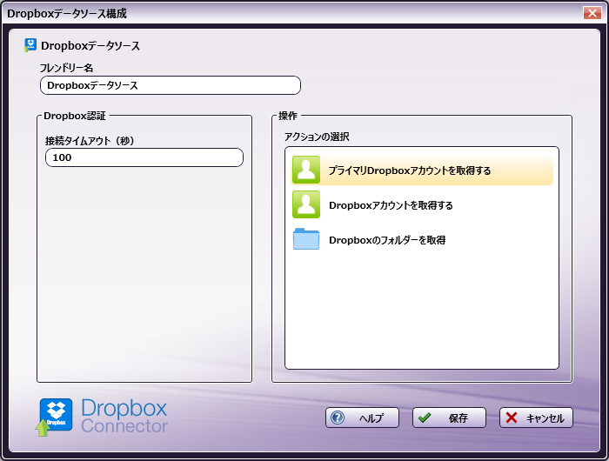Focus the フレンドリー名 text field
Viewport: 609px width, 461px height.
[171, 85]
